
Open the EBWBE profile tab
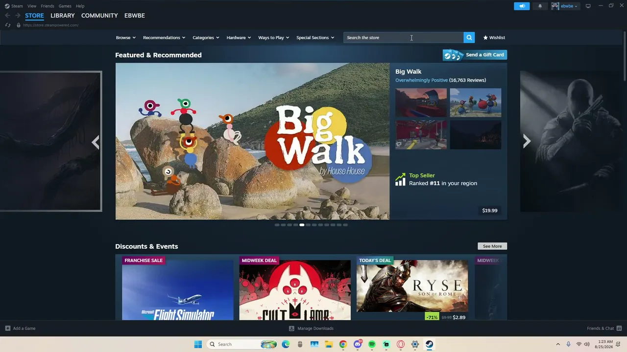coord(135,16)
